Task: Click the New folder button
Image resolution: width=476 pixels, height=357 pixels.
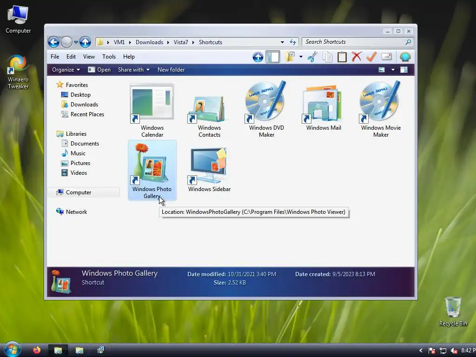Action: (171, 70)
